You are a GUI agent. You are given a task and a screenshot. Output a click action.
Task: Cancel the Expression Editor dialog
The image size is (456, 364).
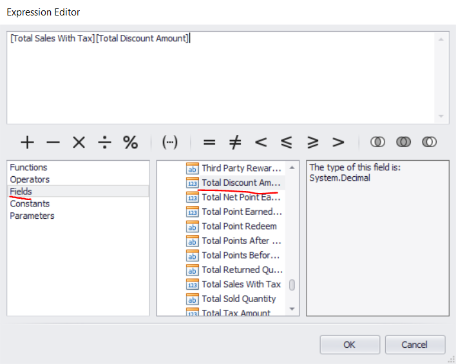[414, 345]
